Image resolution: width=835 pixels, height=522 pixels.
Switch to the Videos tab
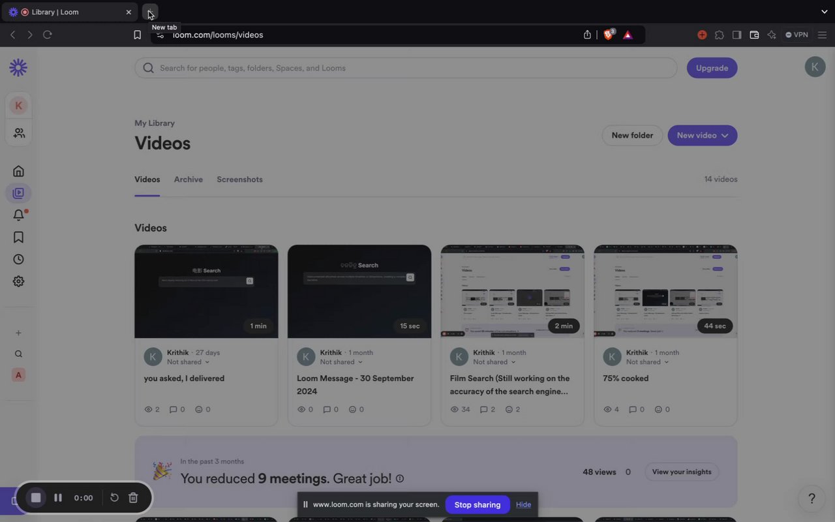pyautogui.click(x=147, y=179)
